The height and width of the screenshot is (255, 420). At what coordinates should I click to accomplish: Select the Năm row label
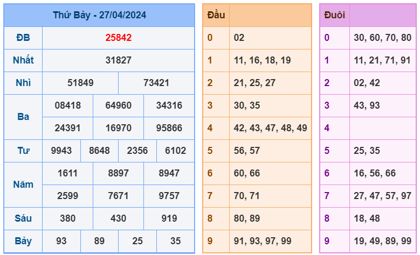coord(23,185)
